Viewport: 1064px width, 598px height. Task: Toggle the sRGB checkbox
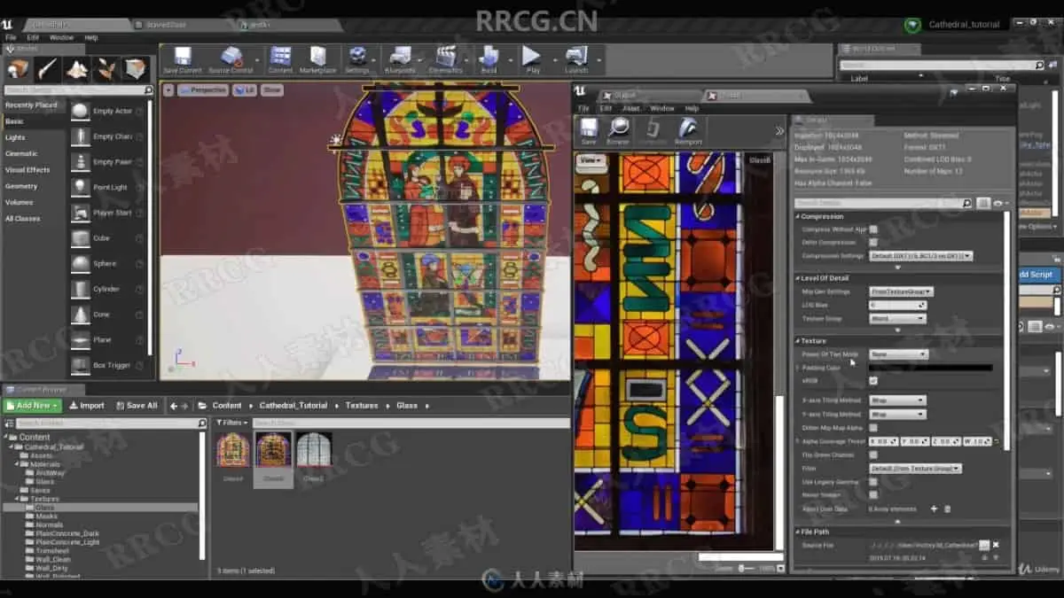pos(873,380)
